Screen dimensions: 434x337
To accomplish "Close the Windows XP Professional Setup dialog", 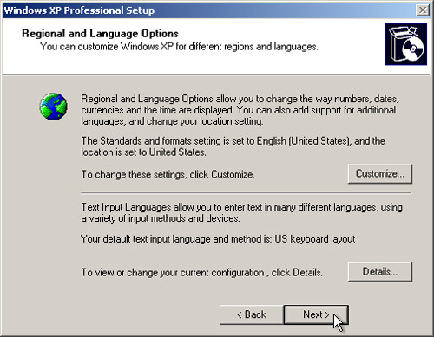I will (x=423, y=10).
